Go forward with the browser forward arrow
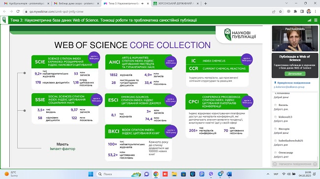 point(11,12)
